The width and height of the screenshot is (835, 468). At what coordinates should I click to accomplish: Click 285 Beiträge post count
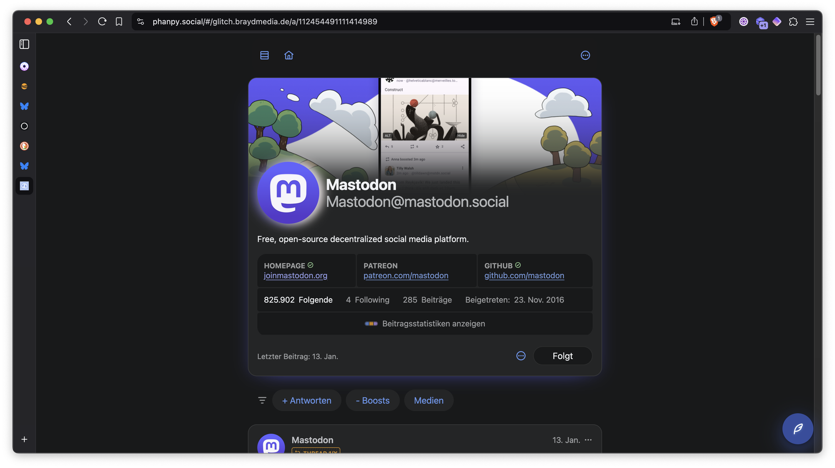[427, 300]
